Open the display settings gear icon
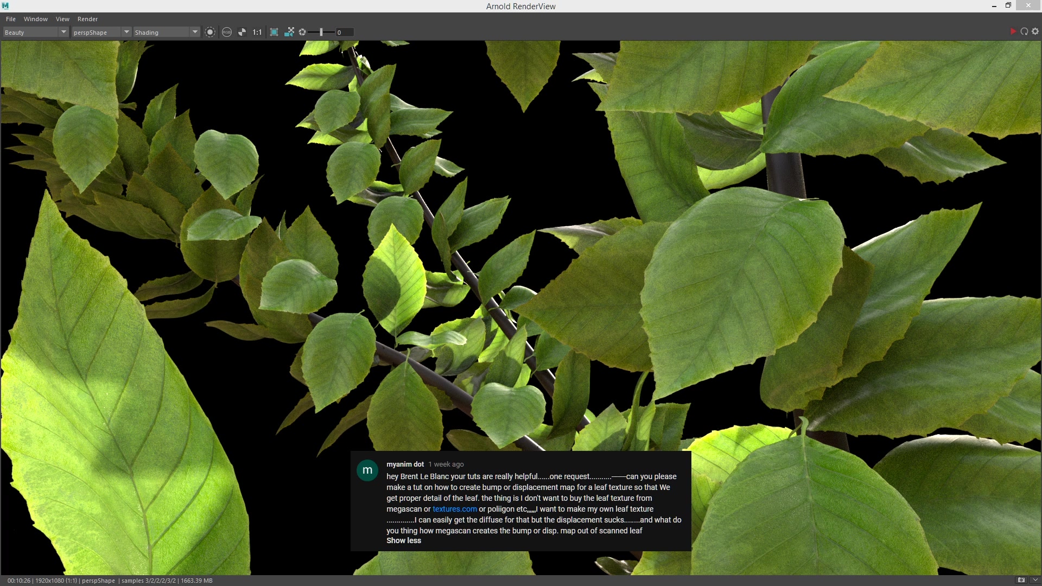The height and width of the screenshot is (586, 1042). click(1035, 31)
